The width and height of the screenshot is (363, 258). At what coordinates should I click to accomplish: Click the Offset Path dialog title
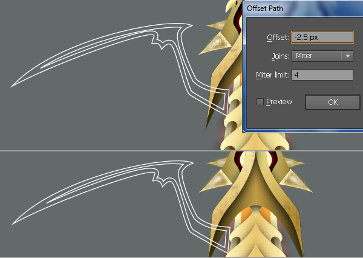tap(265, 8)
